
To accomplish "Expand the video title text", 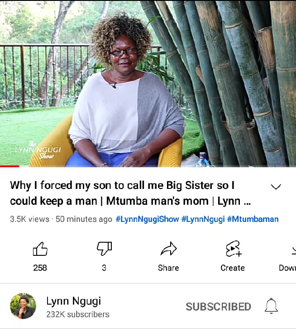I will (x=130, y=193).
